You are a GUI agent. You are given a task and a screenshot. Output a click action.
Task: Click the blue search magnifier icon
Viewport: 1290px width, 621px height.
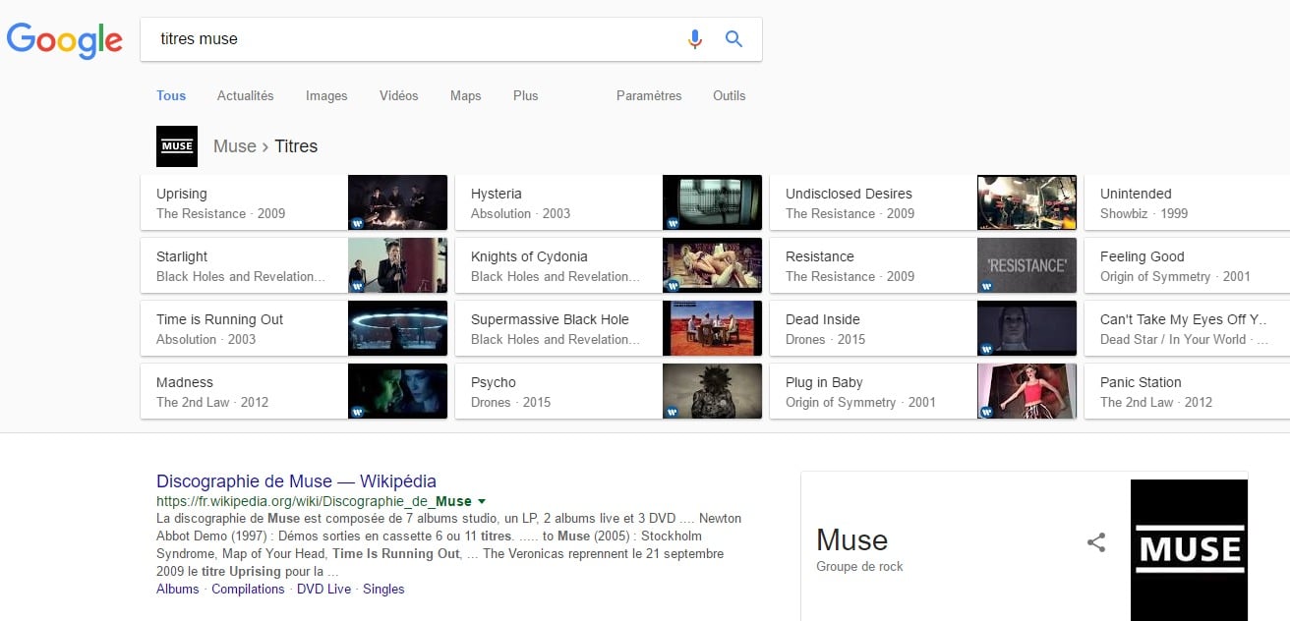point(733,39)
